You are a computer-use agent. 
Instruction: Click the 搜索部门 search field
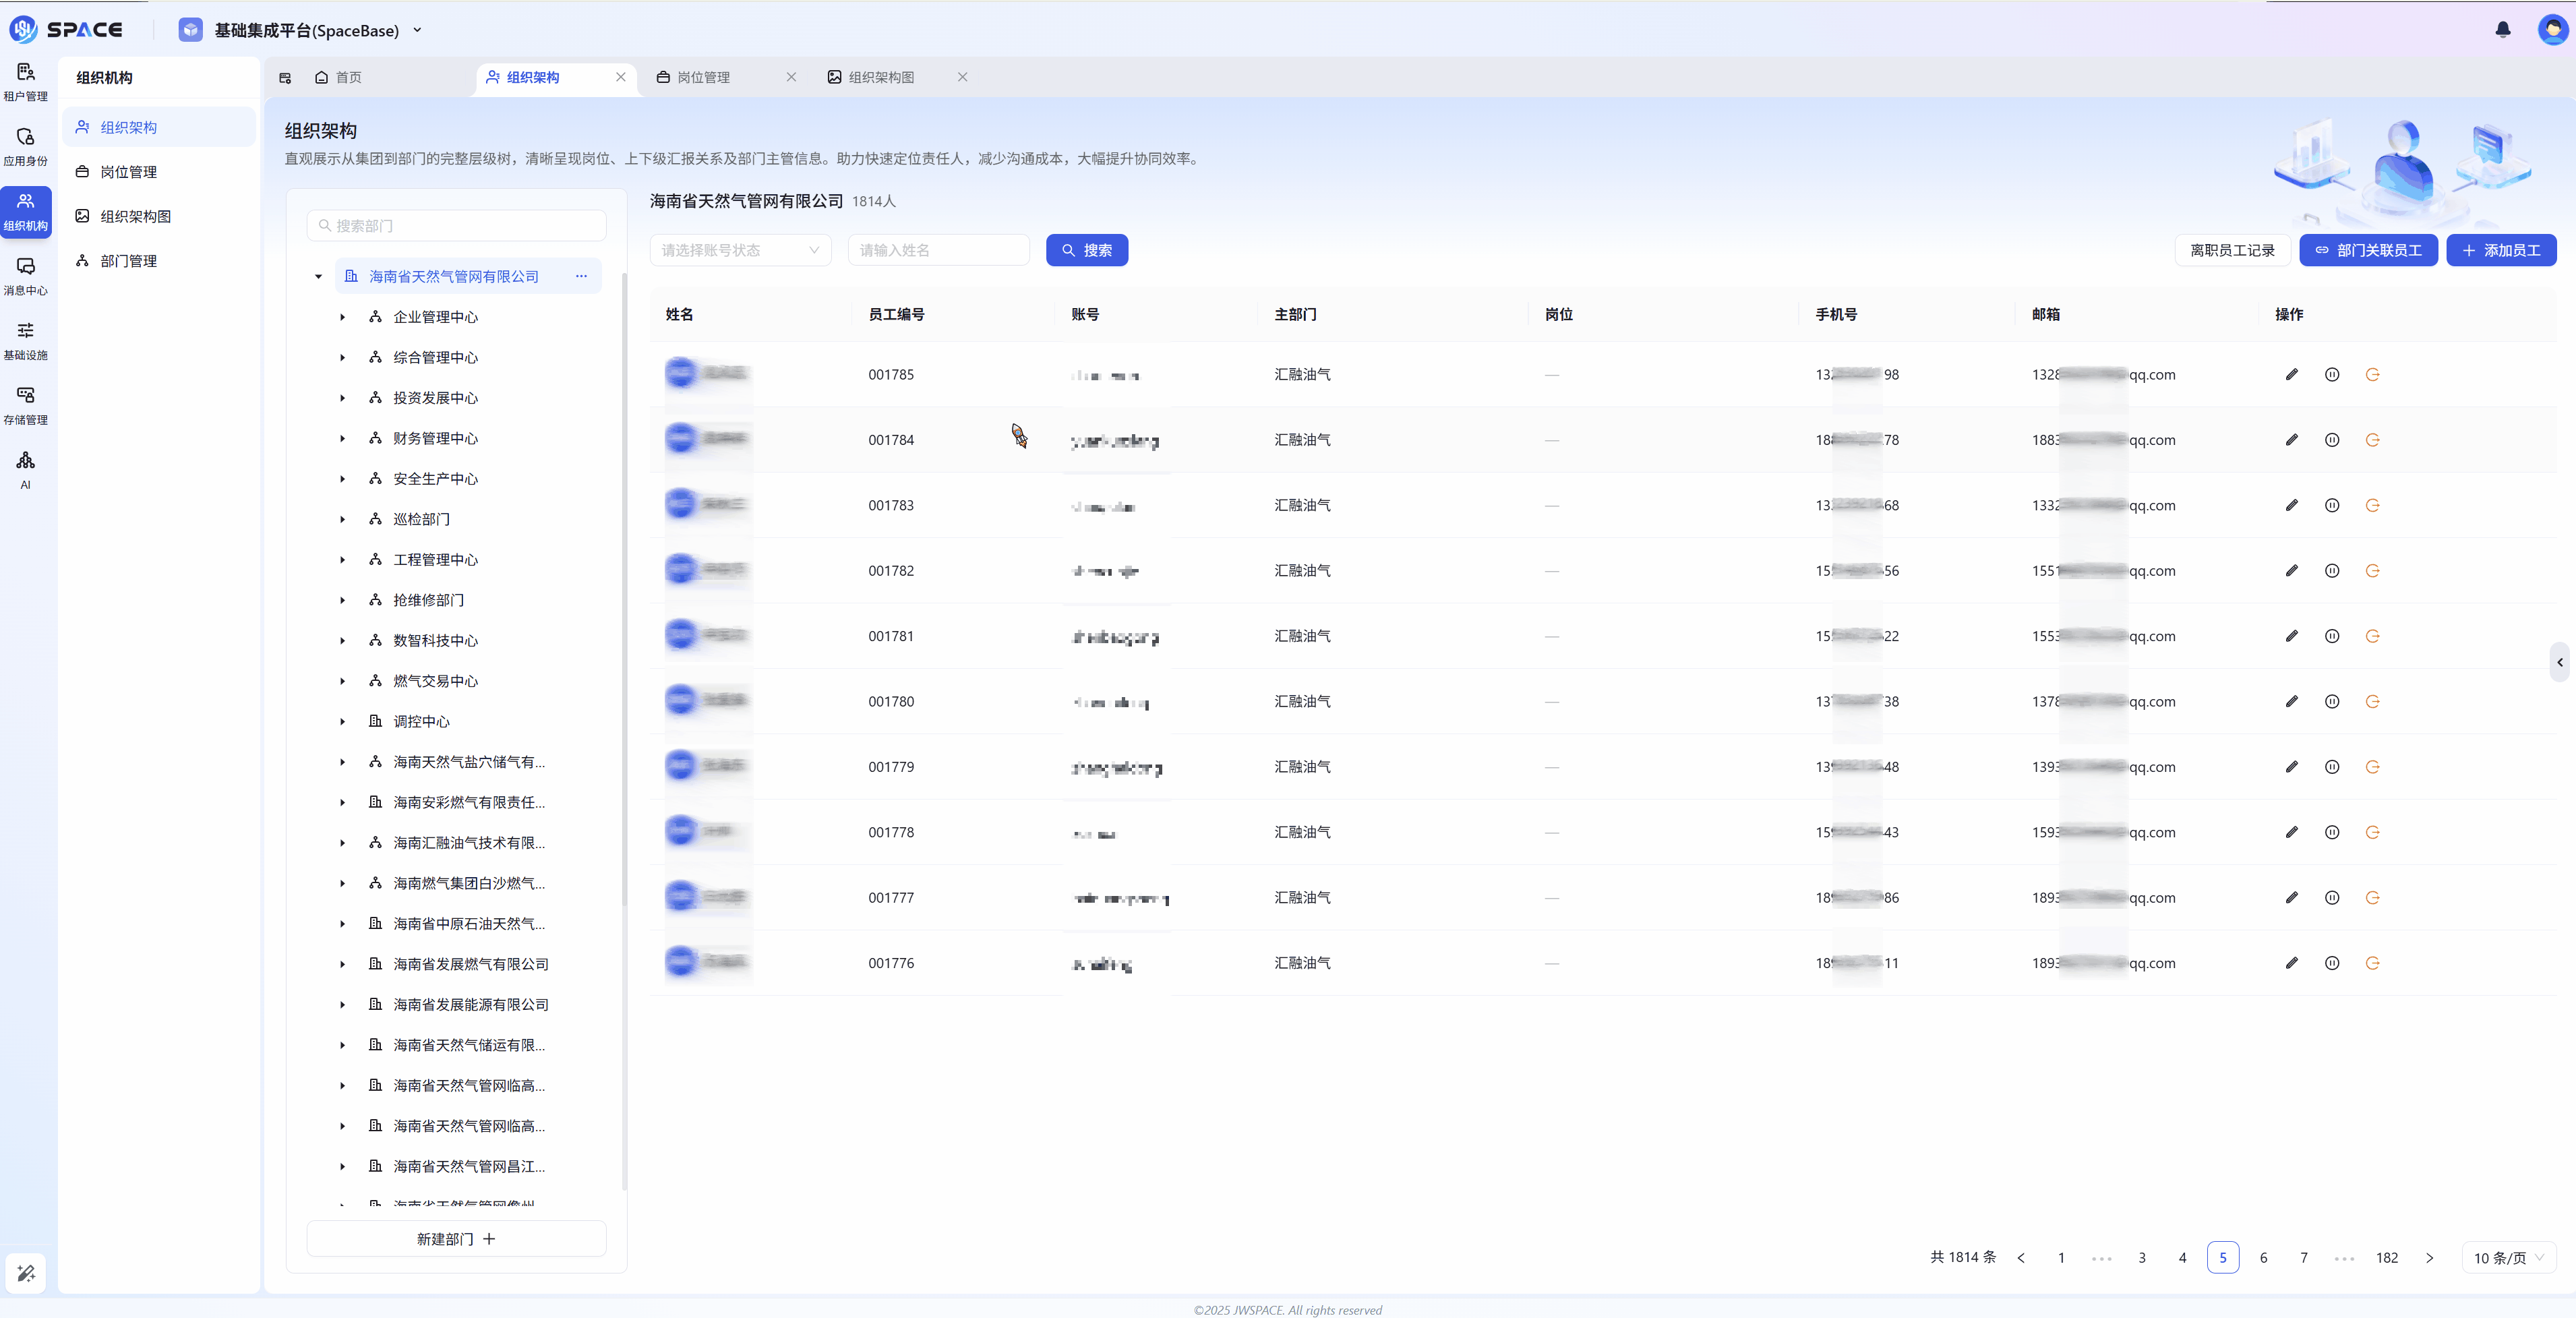457,226
